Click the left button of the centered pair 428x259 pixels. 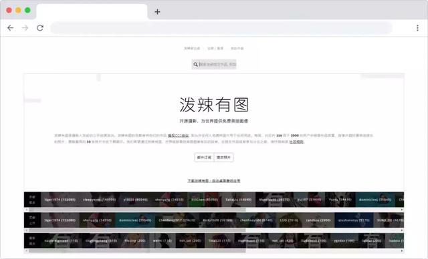coord(204,158)
